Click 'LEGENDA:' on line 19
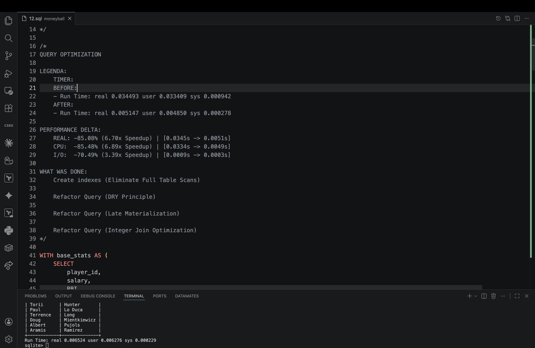535x348 pixels. [x=53, y=71]
